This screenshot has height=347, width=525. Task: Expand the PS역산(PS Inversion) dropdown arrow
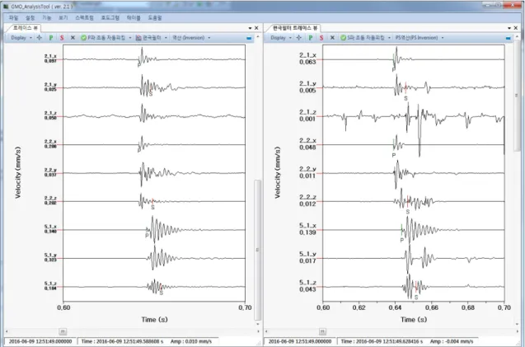(443, 38)
